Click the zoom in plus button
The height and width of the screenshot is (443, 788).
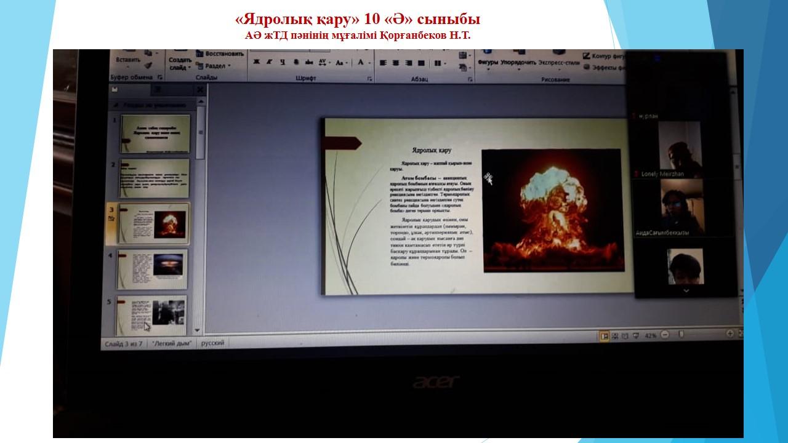click(730, 334)
